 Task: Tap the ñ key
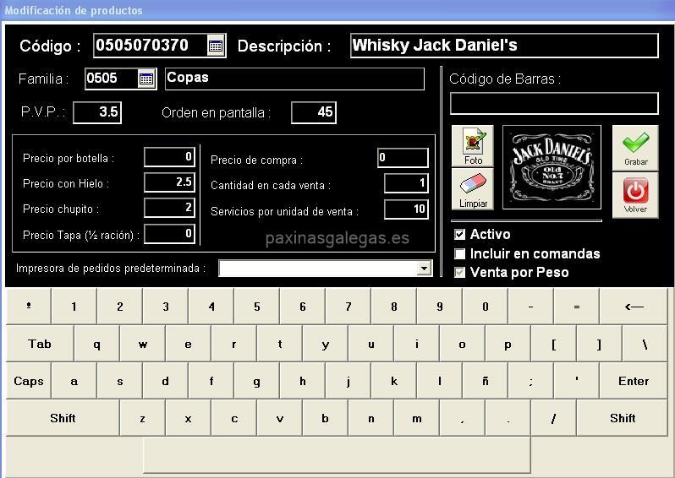tap(486, 381)
